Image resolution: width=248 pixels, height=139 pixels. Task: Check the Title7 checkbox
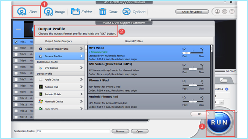(16, 80)
